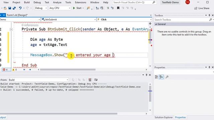
Task: Open the Test menu
Action: point(47,2)
